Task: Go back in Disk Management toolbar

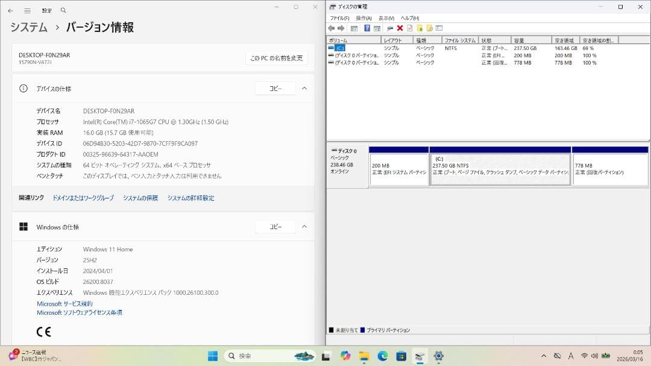Action: [332, 28]
